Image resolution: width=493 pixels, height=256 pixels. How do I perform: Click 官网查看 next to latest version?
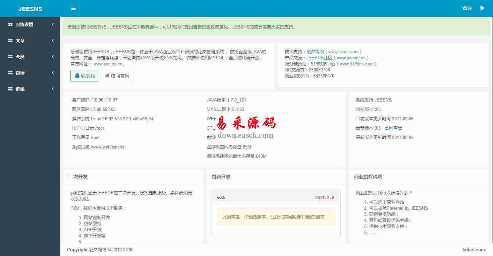393,128
